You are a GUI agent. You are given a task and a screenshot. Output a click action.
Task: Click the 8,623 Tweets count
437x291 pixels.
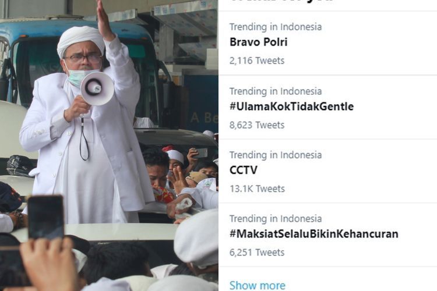click(257, 125)
